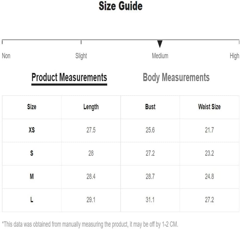The width and height of the screenshot is (240, 229).
Task: Select the L size row label
Action: click(32, 200)
